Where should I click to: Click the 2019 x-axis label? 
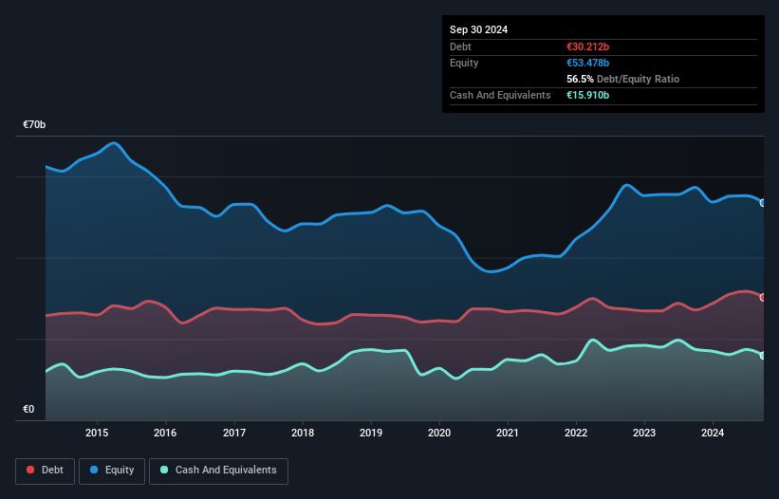click(x=371, y=433)
